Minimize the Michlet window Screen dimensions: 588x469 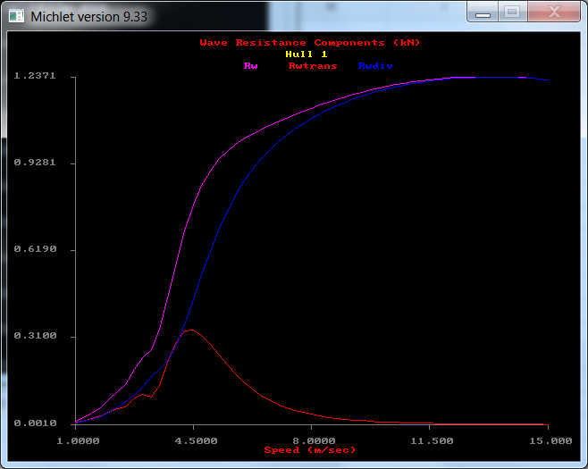coord(483,13)
